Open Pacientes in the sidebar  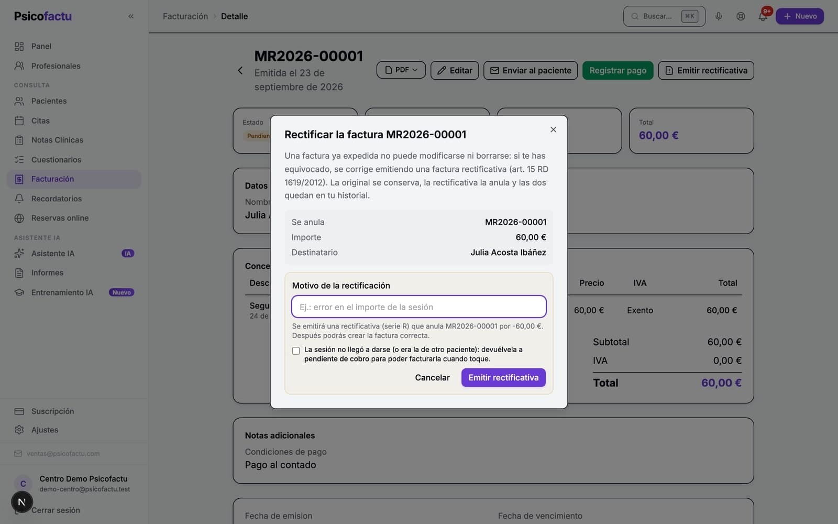coord(74,101)
